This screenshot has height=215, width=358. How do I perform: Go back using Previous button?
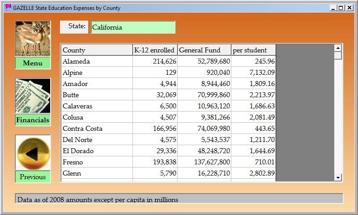[33, 177]
